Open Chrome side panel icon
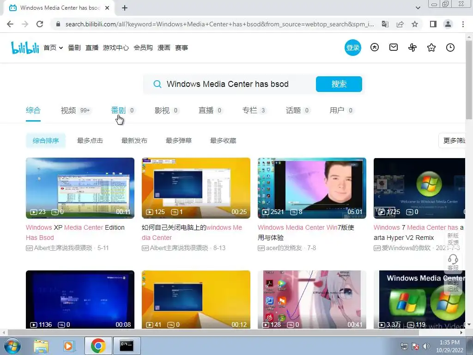Viewport: 473px width, 355px height. pos(433,24)
